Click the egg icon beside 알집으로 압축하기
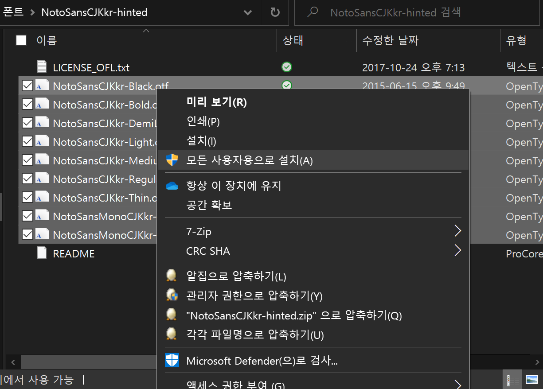 click(x=171, y=276)
